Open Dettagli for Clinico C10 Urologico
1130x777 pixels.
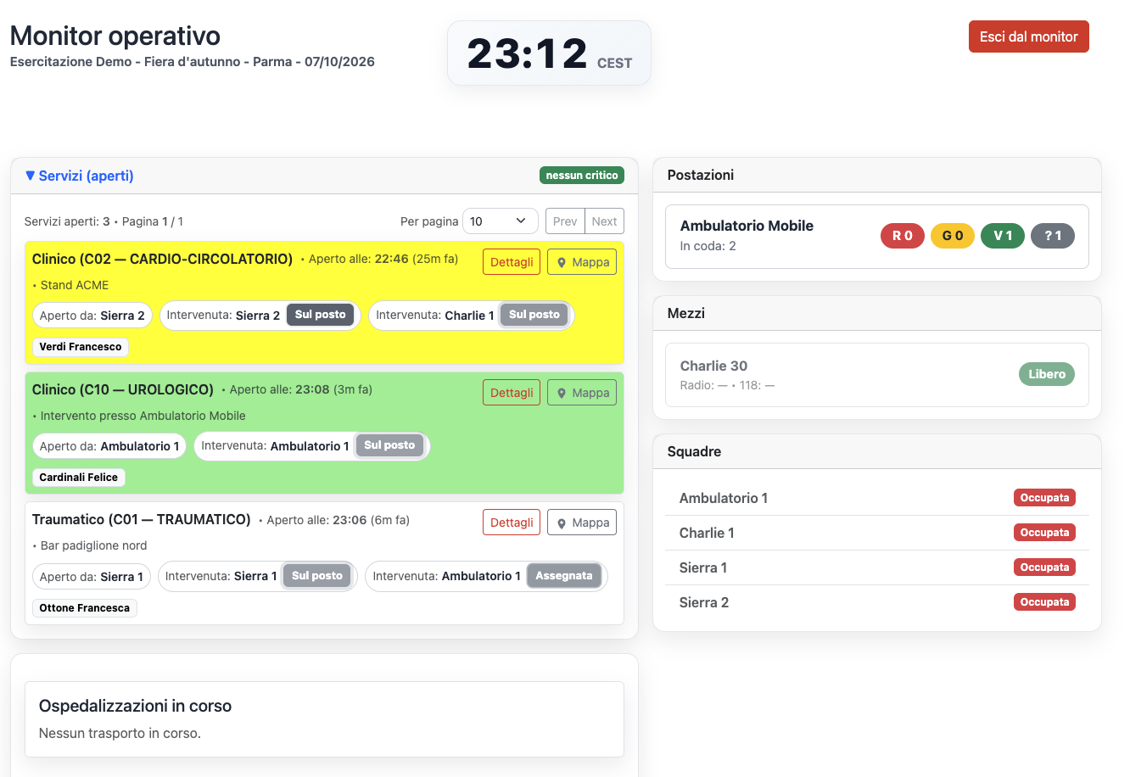(x=512, y=393)
